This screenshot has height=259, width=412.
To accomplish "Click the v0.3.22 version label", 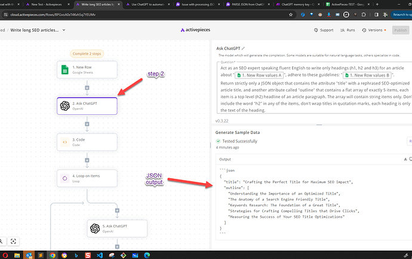I will coord(222,121).
